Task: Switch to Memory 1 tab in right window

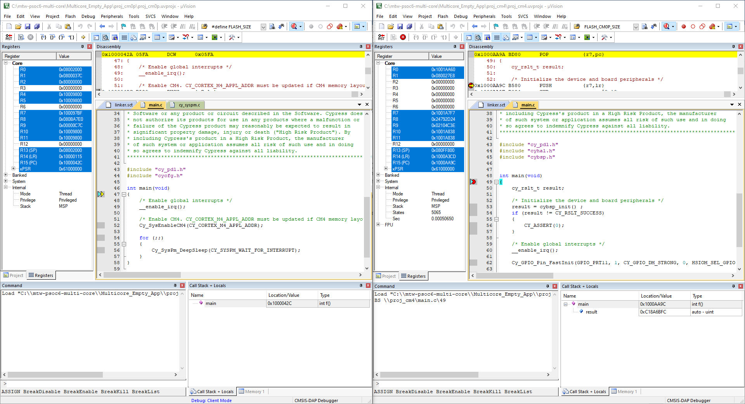Action: [624, 392]
